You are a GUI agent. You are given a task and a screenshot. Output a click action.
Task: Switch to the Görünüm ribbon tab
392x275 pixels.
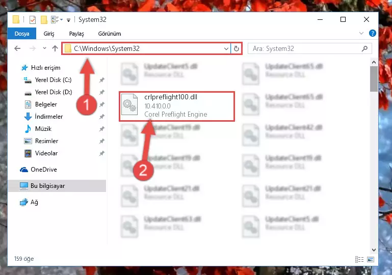click(110, 34)
